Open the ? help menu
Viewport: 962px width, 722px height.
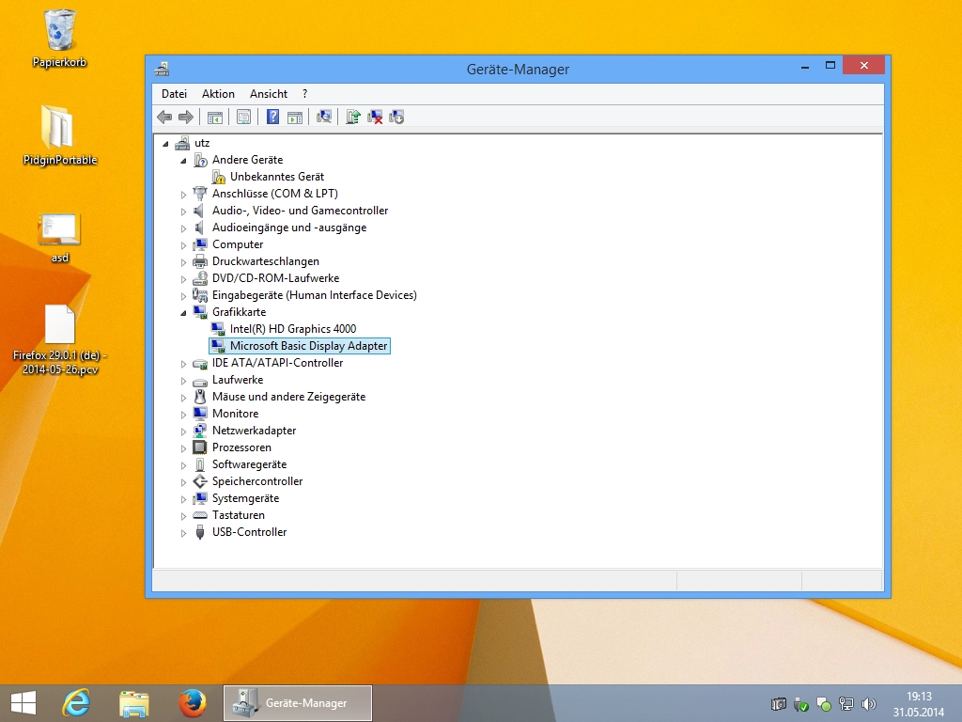305,94
